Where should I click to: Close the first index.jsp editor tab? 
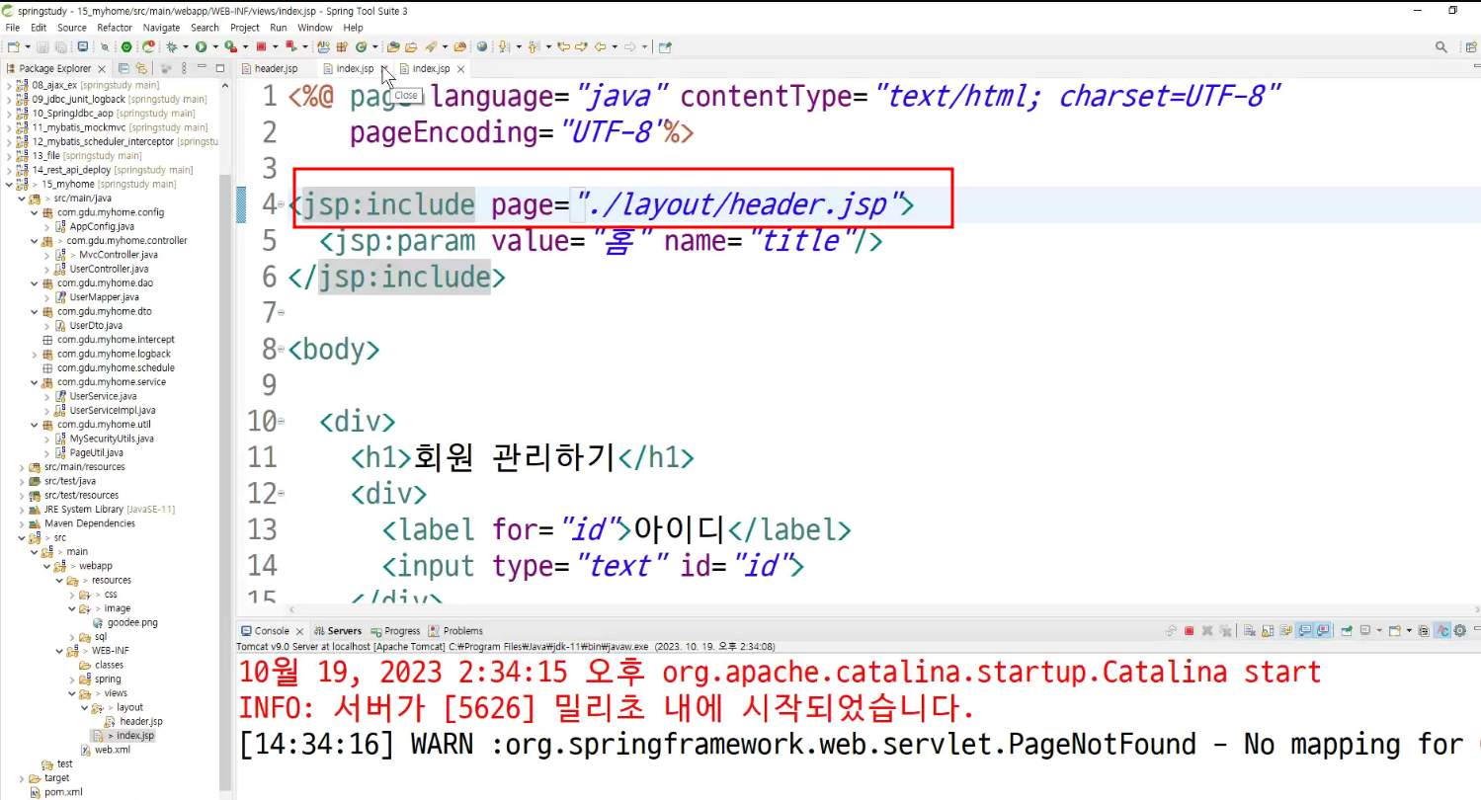(x=384, y=69)
